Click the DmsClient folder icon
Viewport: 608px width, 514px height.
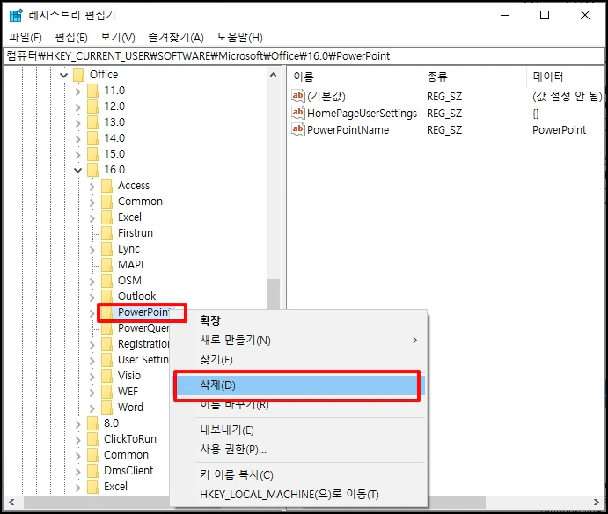[92, 471]
